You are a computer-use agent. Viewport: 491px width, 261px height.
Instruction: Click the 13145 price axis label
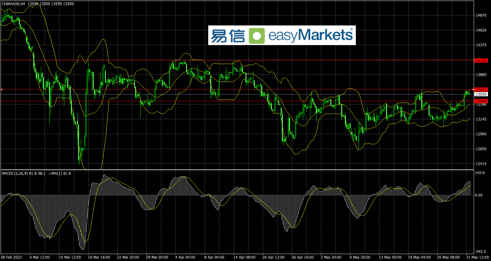[481, 119]
